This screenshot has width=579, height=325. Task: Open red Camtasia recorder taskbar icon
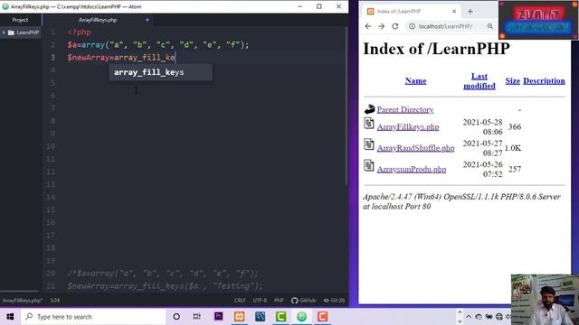tap(322, 316)
